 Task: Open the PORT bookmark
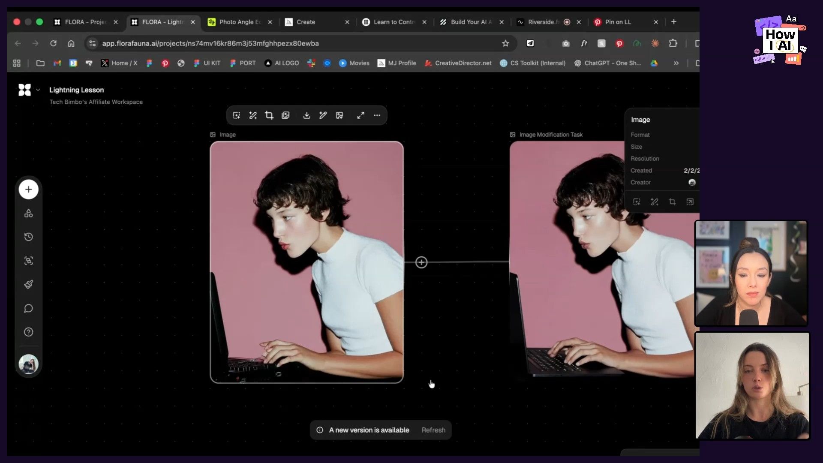(243, 63)
